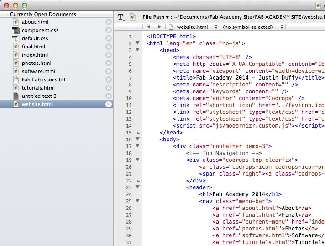Click the component.css file icon
Viewport: 325px width, 246px height.
point(16,30)
